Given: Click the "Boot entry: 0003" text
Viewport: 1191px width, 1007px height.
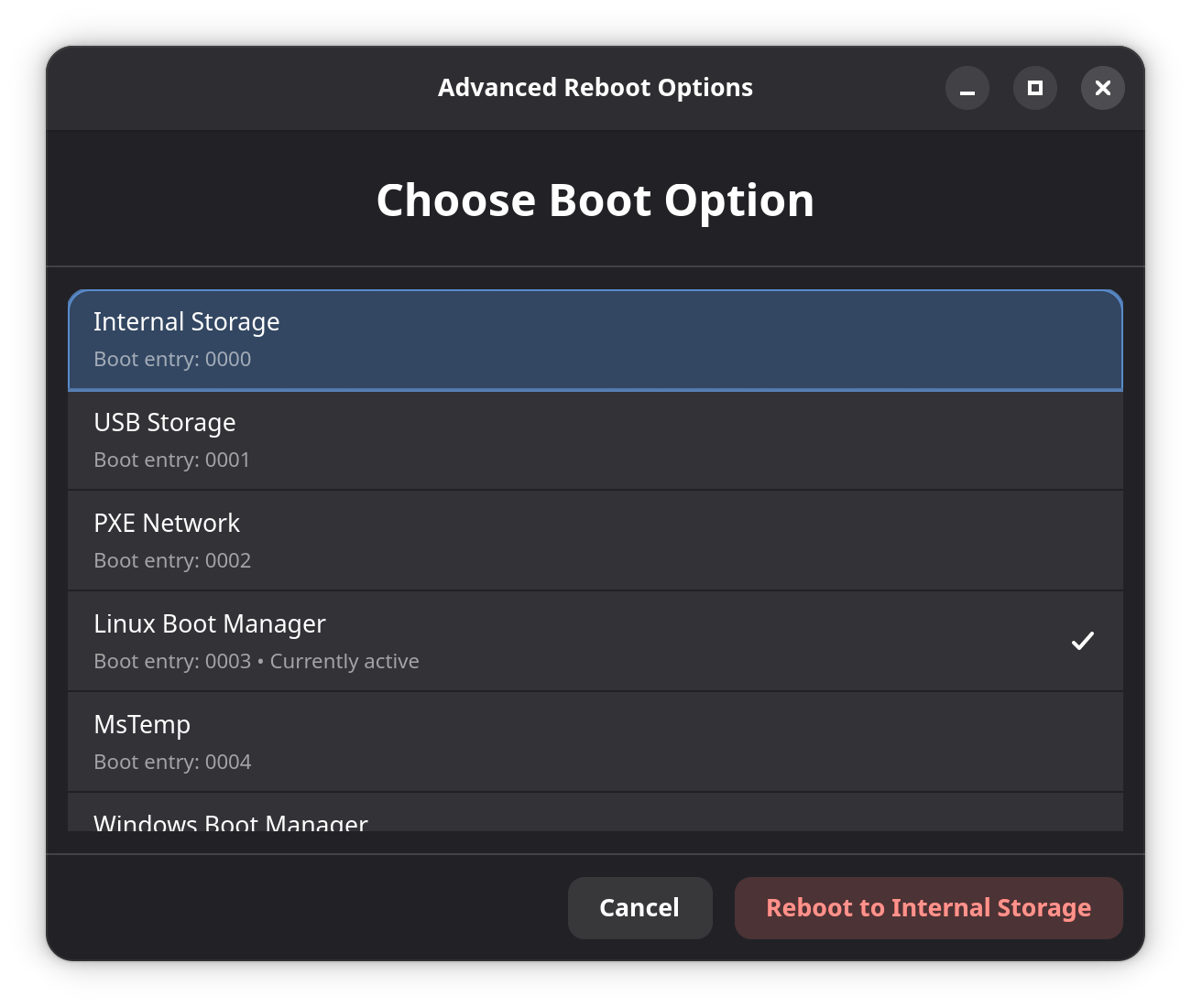Looking at the screenshot, I should (172, 662).
